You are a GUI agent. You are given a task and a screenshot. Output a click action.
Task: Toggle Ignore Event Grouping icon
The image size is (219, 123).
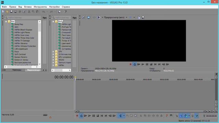[197, 116]
